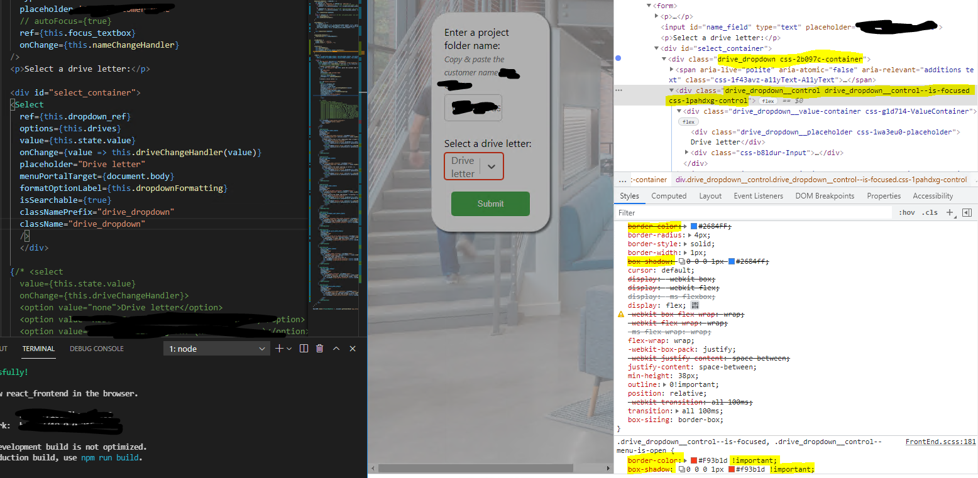Viewport: 978px width, 478px height.
Task: Switch to the Computed tab in DevTools
Action: tap(669, 195)
